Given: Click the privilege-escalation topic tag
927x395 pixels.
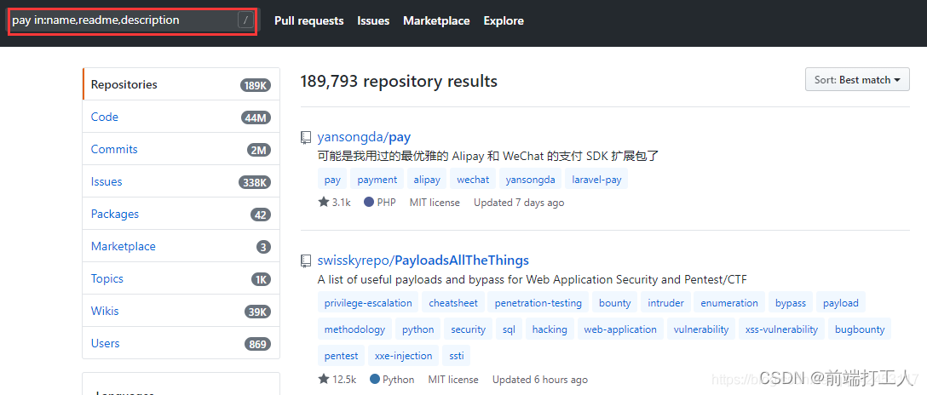Looking at the screenshot, I should point(368,303).
